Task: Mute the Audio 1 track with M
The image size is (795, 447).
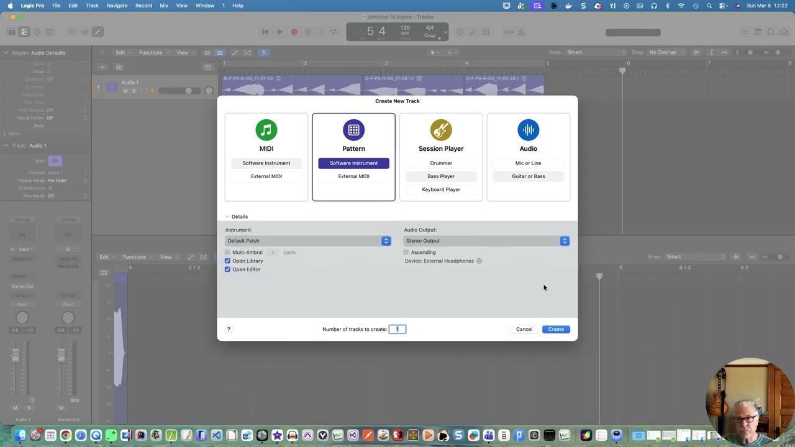Action: pos(125,91)
